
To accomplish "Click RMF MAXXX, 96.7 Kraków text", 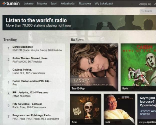I will coord(27,62).
